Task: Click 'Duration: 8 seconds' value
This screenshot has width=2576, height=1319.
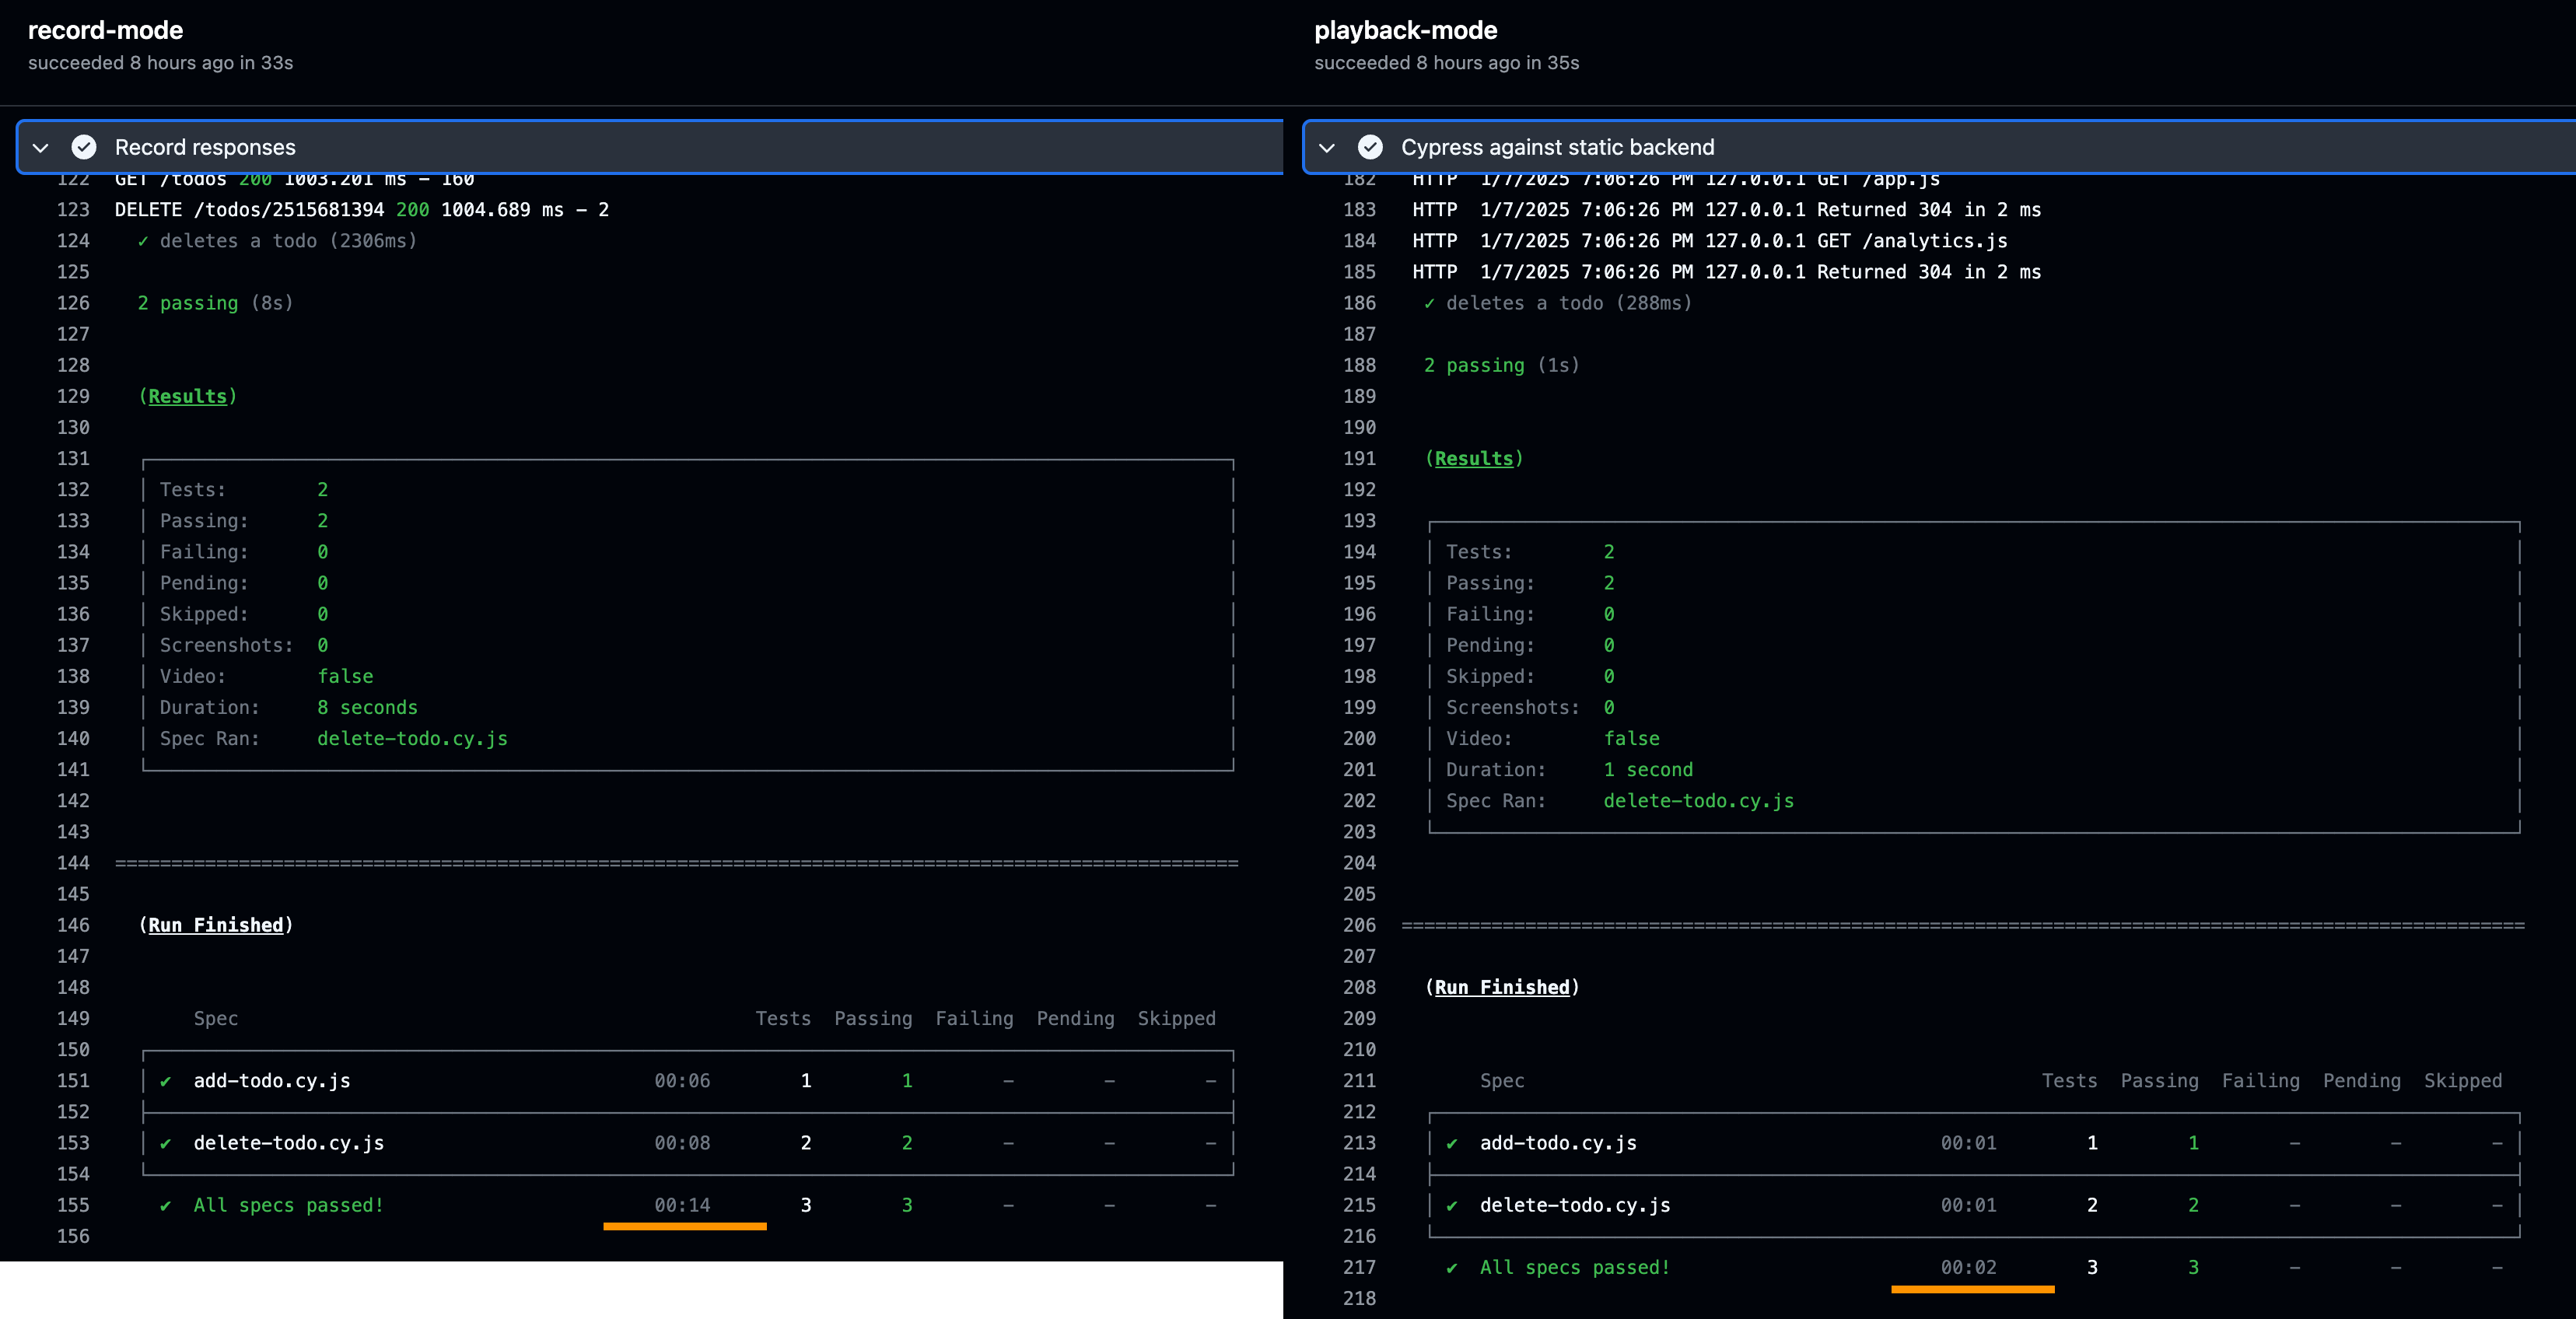Action: coord(368,707)
